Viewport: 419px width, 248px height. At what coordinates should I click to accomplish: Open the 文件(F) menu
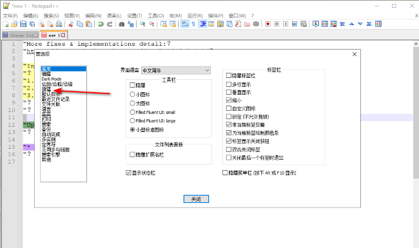[10, 15]
